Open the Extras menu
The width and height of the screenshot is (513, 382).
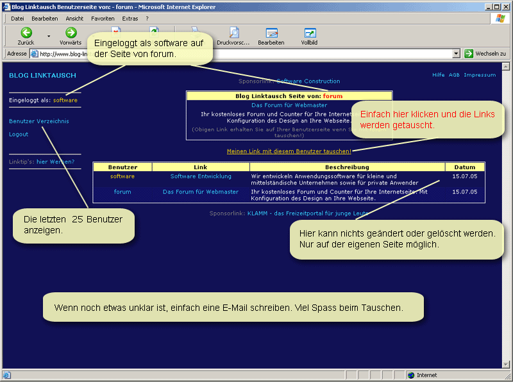point(130,19)
